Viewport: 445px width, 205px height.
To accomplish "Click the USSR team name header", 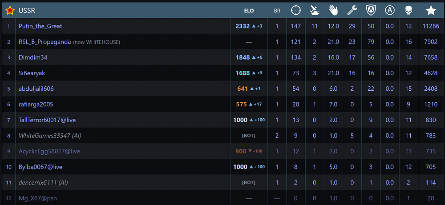I will pyautogui.click(x=27, y=11).
